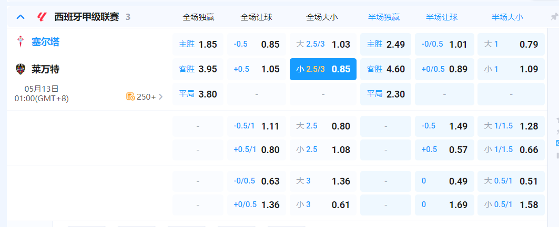Bet full-time 平局 at 3.80
The width and height of the screenshot is (559, 227).
tap(198, 94)
